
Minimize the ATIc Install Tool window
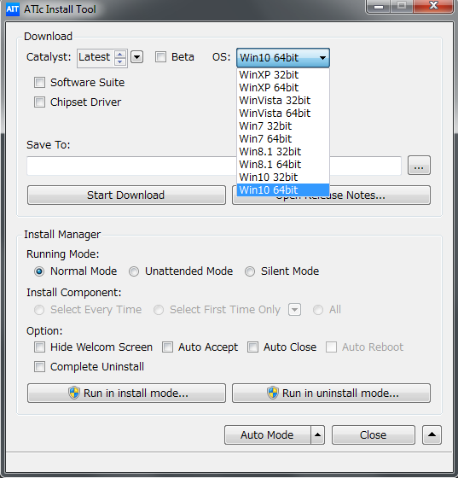coord(379,6)
